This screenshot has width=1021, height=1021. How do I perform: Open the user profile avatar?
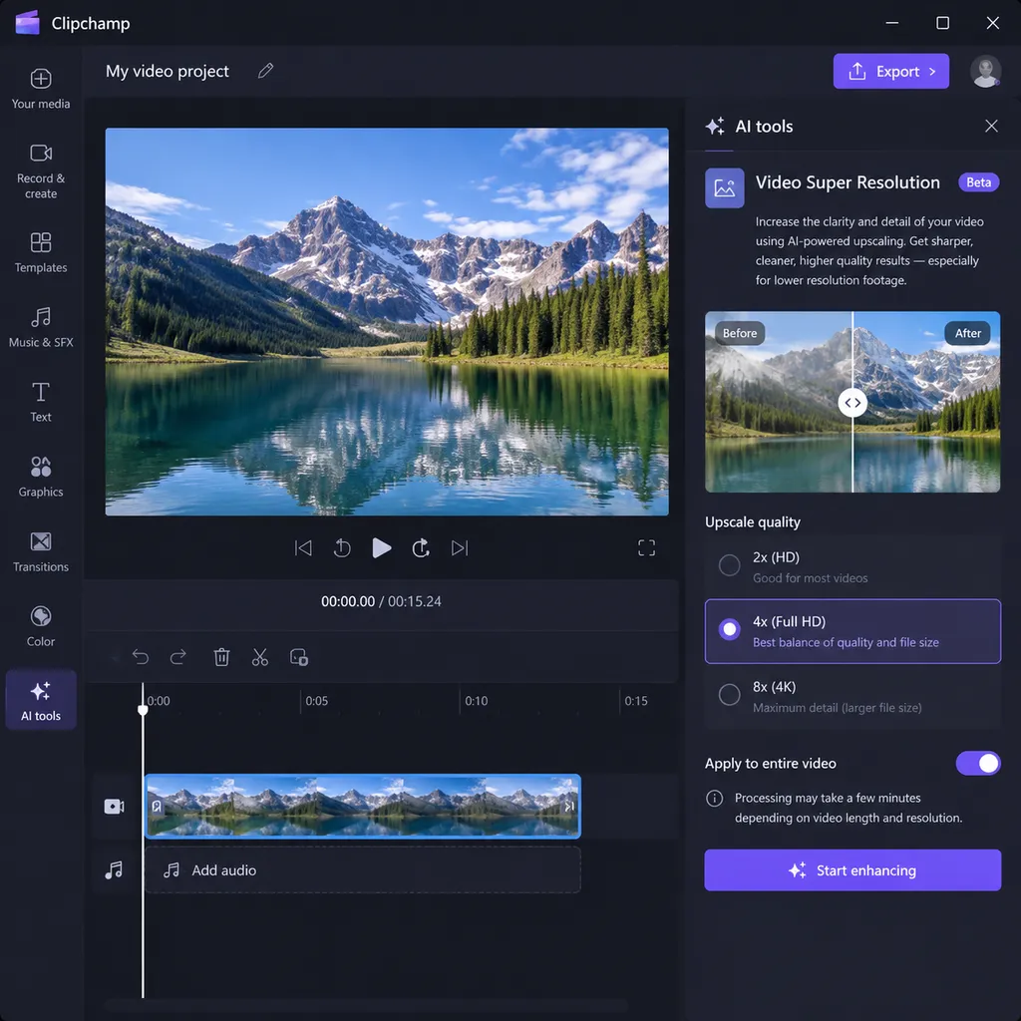[x=985, y=71]
